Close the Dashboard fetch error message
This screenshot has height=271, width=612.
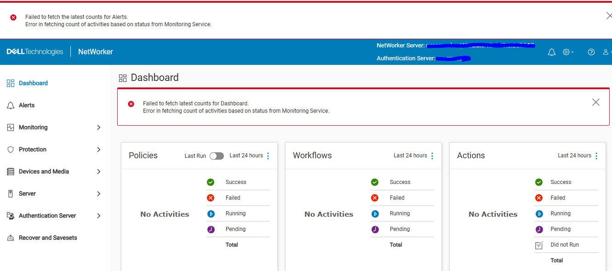pos(596,102)
